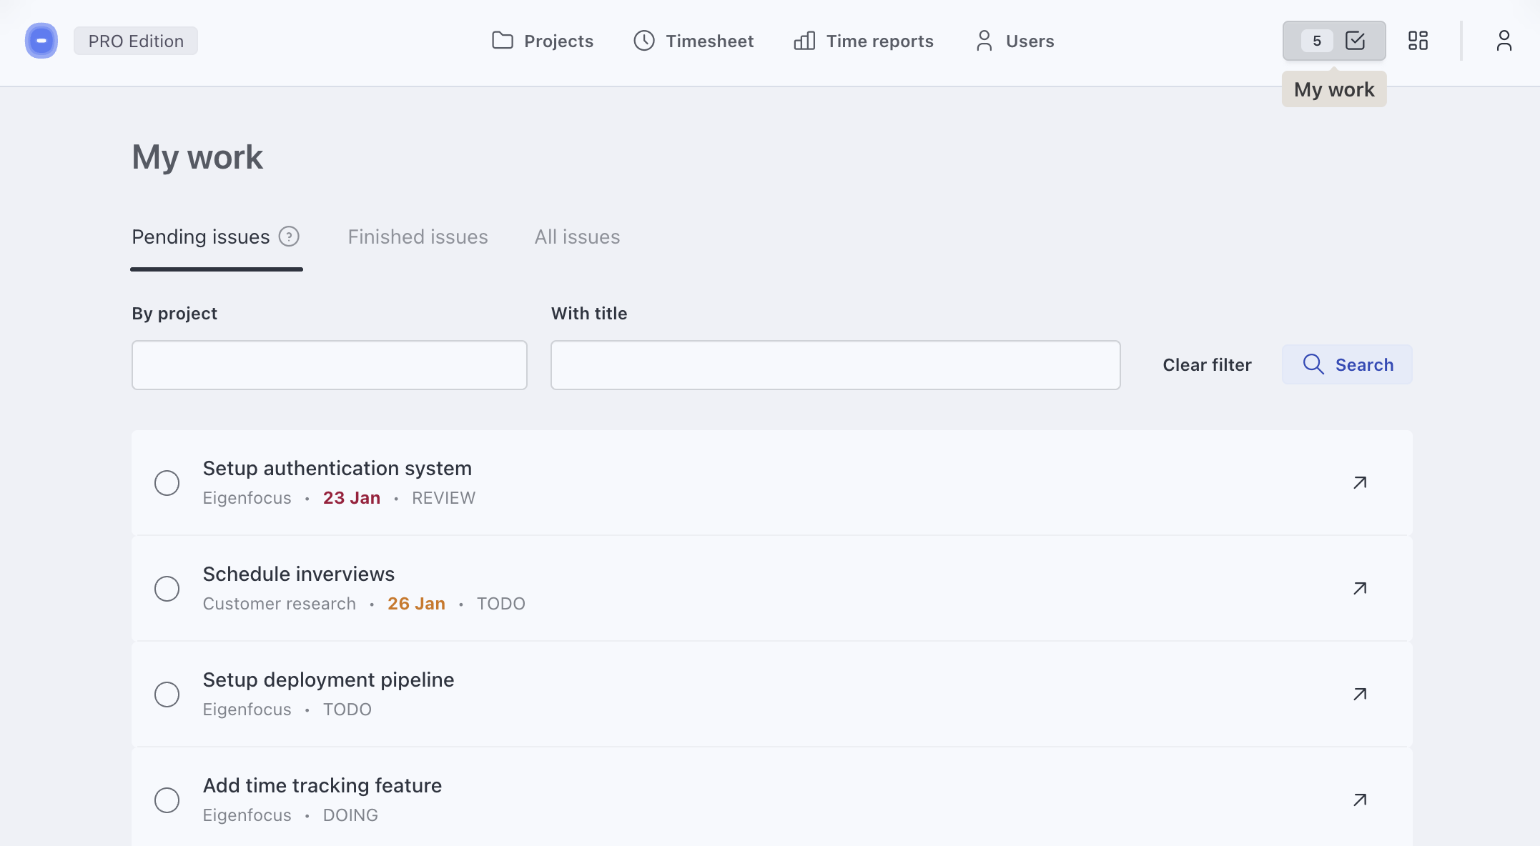The image size is (1540, 846).
Task: Click the My work checkmark icon
Action: [1356, 41]
